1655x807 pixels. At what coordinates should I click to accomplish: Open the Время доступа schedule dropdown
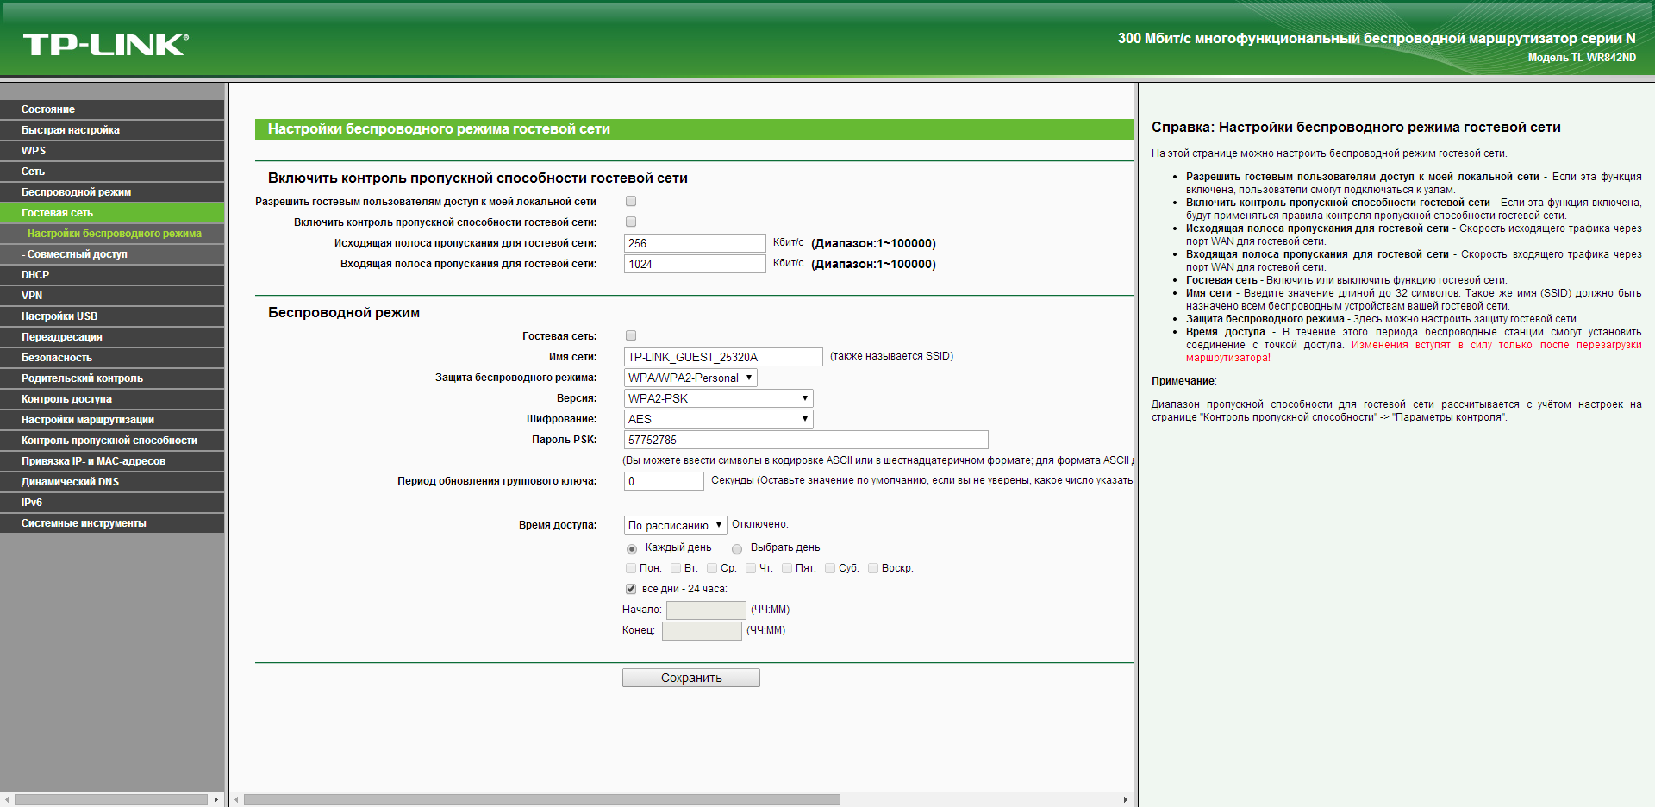[x=676, y=525]
